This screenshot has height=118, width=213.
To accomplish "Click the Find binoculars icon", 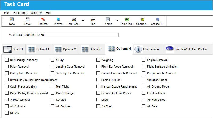I will click(x=93, y=20).
